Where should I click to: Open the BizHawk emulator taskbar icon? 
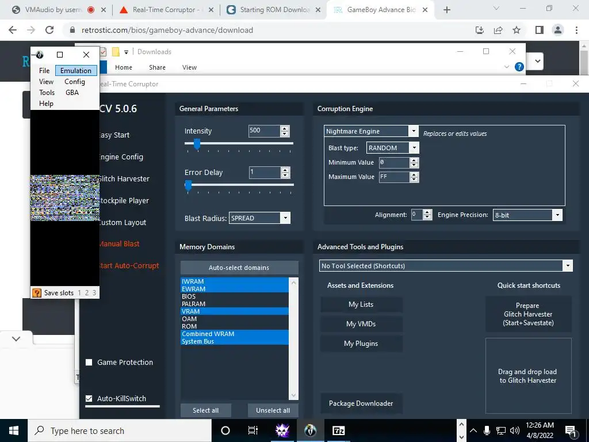click(310, 430)
